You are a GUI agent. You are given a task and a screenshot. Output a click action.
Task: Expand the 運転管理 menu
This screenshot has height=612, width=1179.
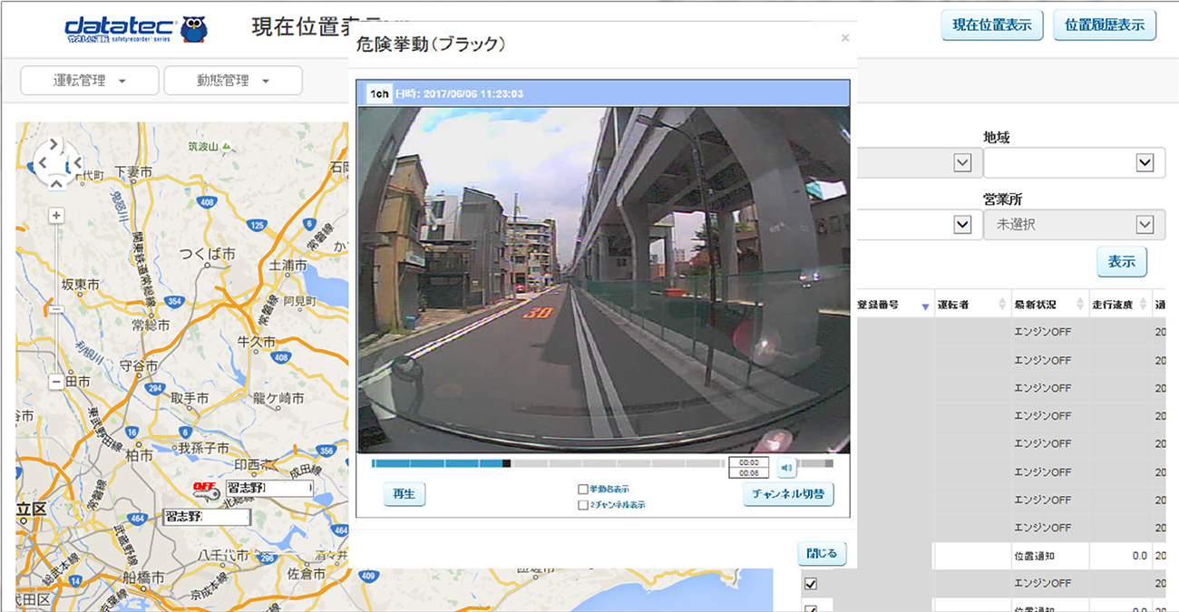89,81
